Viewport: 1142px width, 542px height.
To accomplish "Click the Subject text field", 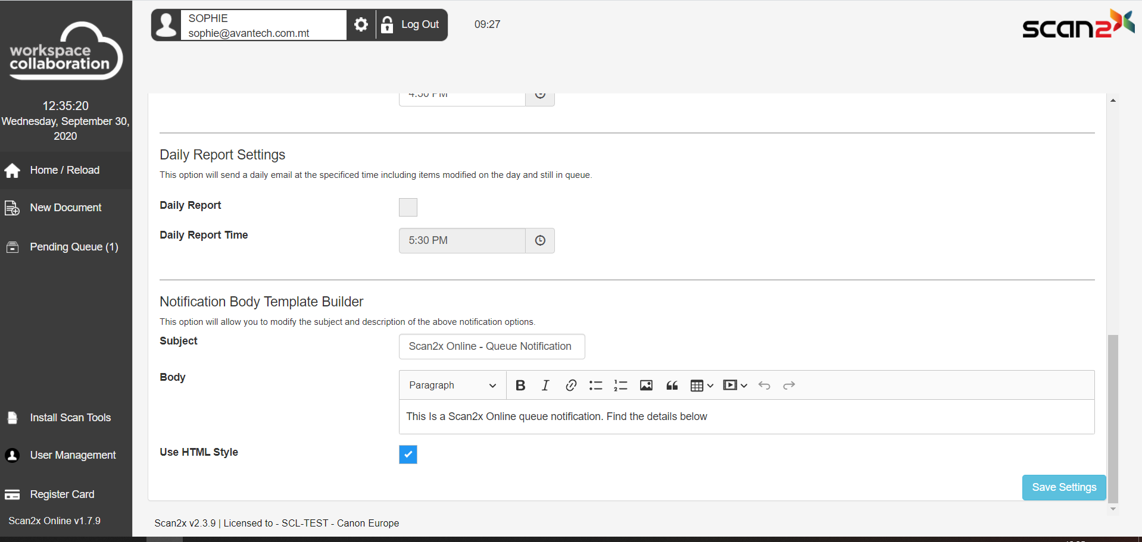I will point(491,346).
